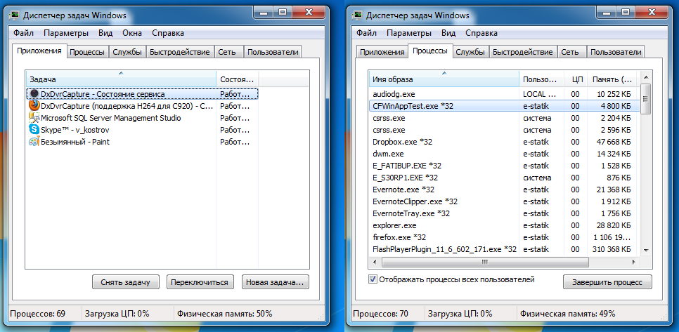Click the Paint icon in the task list
The height and width of the screenshot is (332, 679).
pyautogui.click(x=34, y=142)
